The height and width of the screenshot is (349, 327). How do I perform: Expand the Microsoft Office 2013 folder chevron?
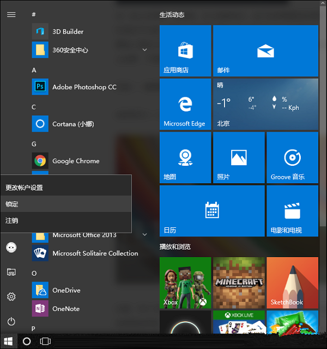pos(144,235)
